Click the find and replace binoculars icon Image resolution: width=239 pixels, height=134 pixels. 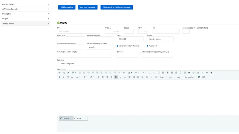point(189,73)
